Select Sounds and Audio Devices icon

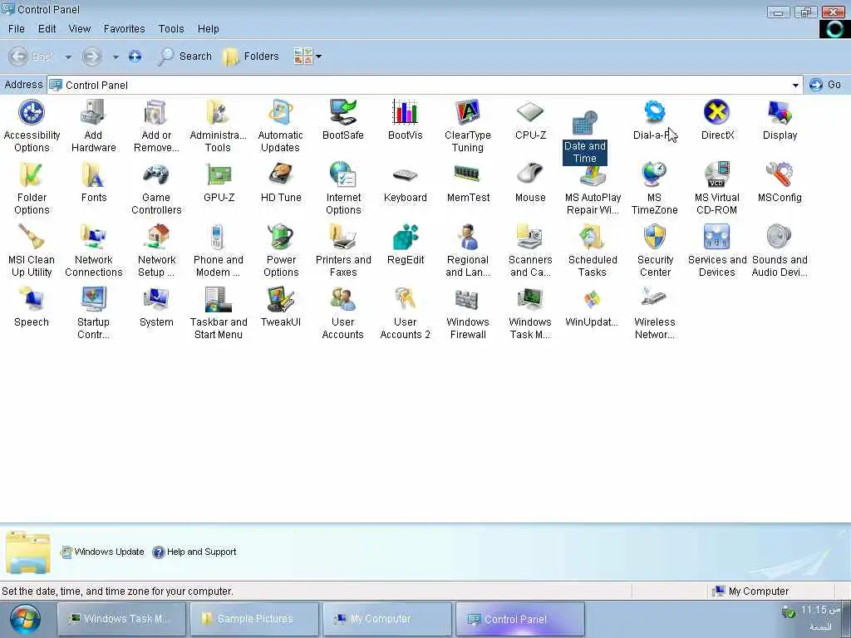(x=780, y=251)
